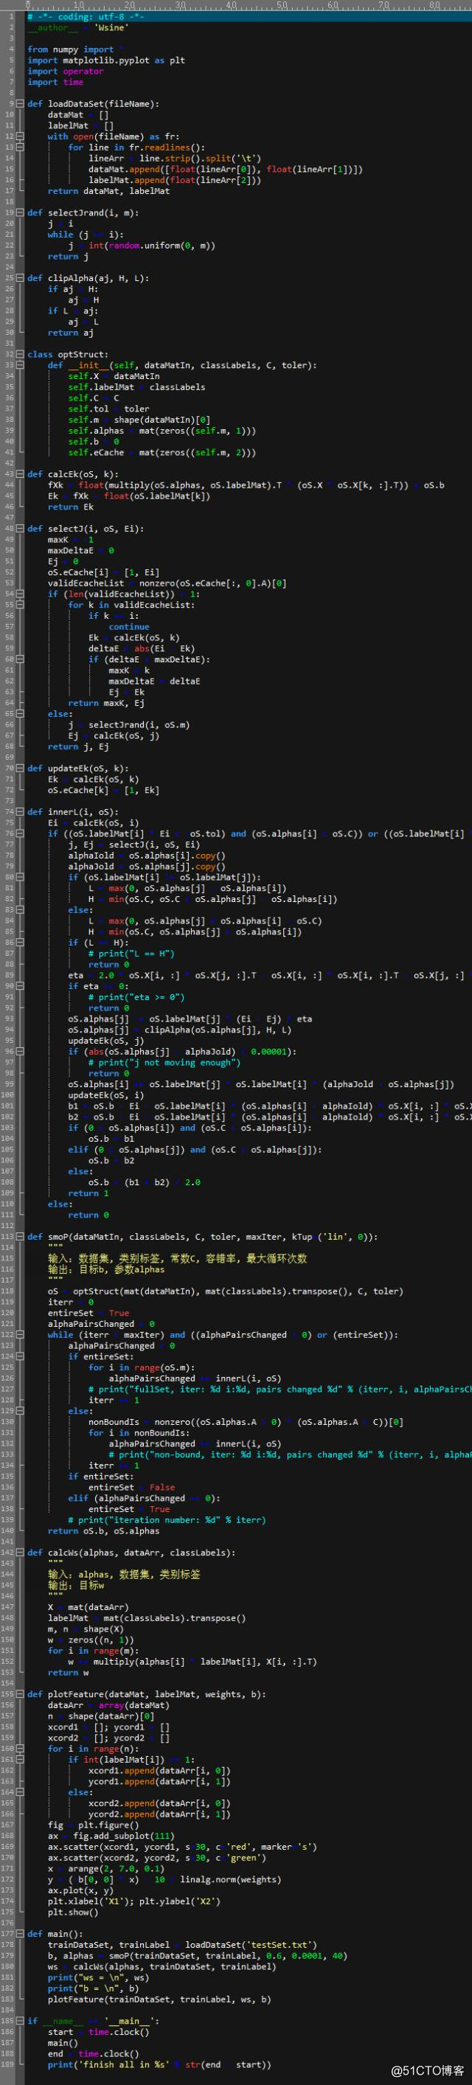472x2085 pixels.
Task: Collapse the calcEk function fold marker
Action: (20, 474)
